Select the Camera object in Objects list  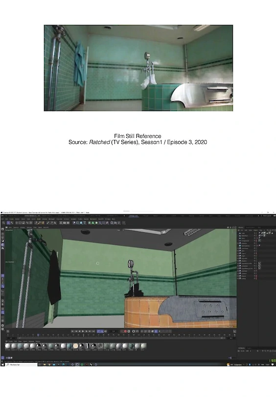244,273
